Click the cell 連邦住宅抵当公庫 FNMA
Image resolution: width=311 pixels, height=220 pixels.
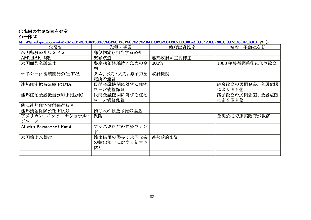coord(55,87)
